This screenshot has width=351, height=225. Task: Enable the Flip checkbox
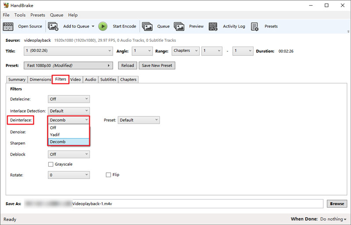tap(108, 175)
